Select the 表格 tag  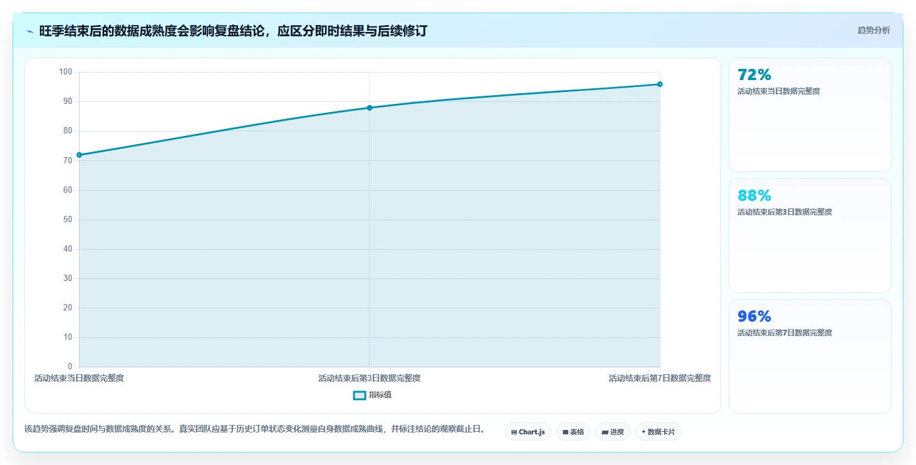pos(573,432)
